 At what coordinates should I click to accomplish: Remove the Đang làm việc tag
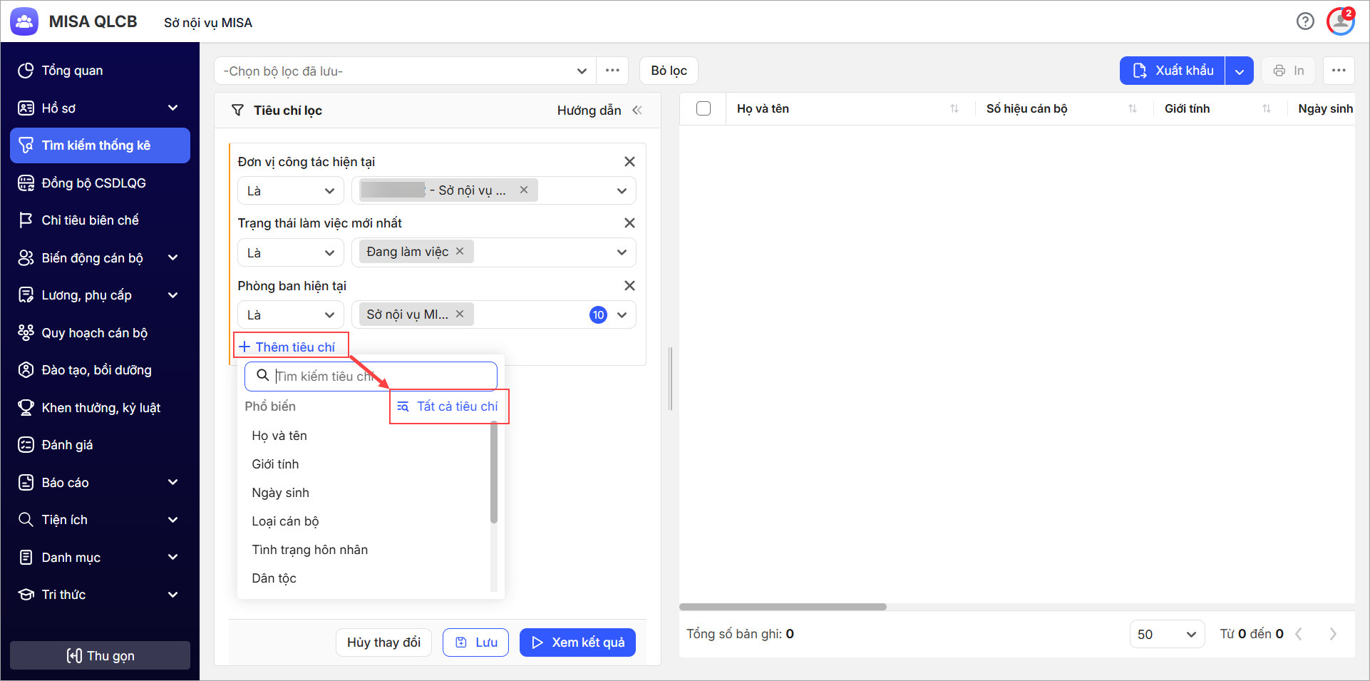pyautogui.click(x=460, y=252)
